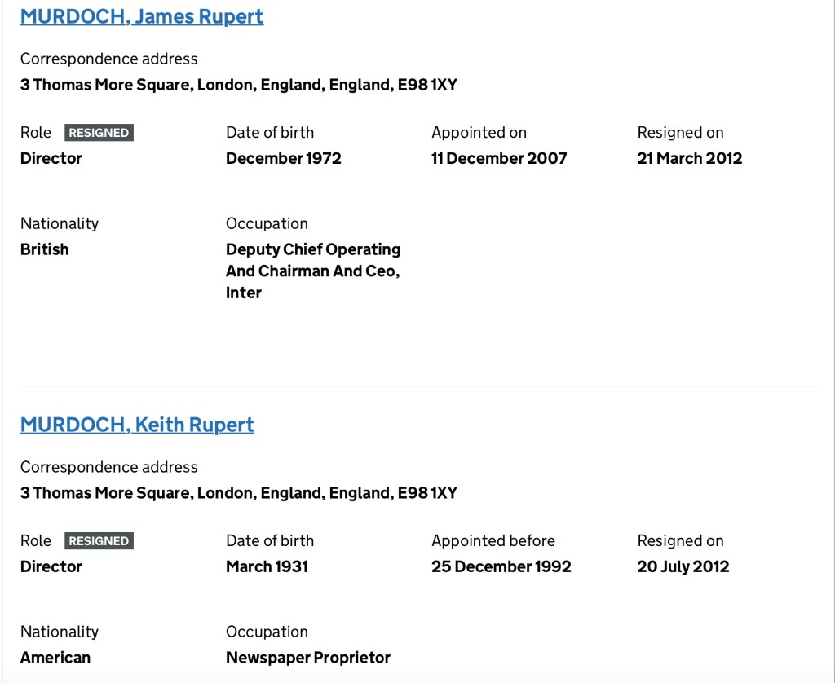This screenshot has height=683, width=835.
Task: Click the Director role under Keith Rupert
Action: [51, 566]
